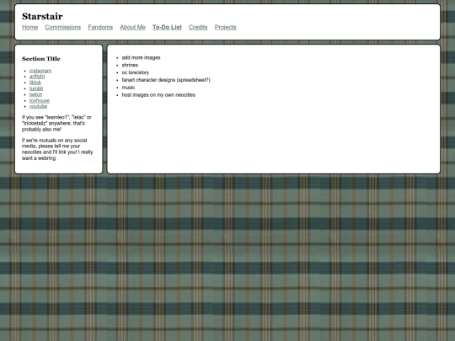Select the bold To-Do List link

click(167, 27)
